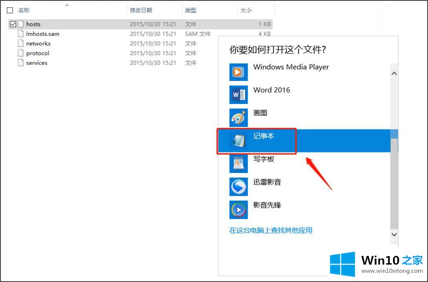428x282 pixels.
Task: Toggle the select-all checkbox beside 名称
Action: (10, 10)
